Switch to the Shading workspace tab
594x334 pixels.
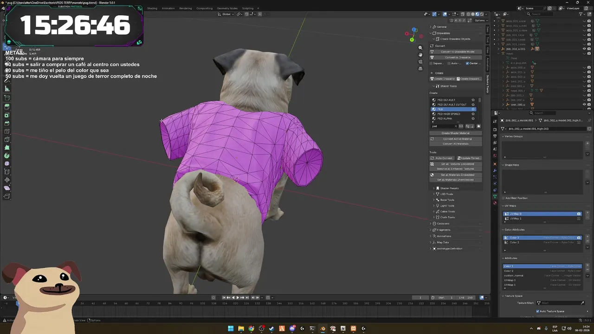[x=152, y=8]
